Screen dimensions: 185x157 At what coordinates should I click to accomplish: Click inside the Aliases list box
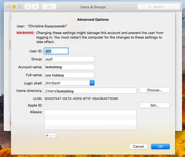[x=90, y=120]
